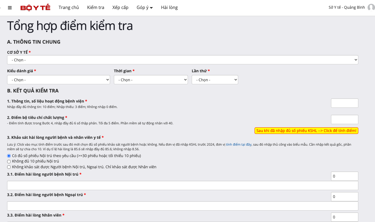Click the BỘ Y TẾ logo
Viewport: 375px width, 222px height.
[x=35, y=8]
